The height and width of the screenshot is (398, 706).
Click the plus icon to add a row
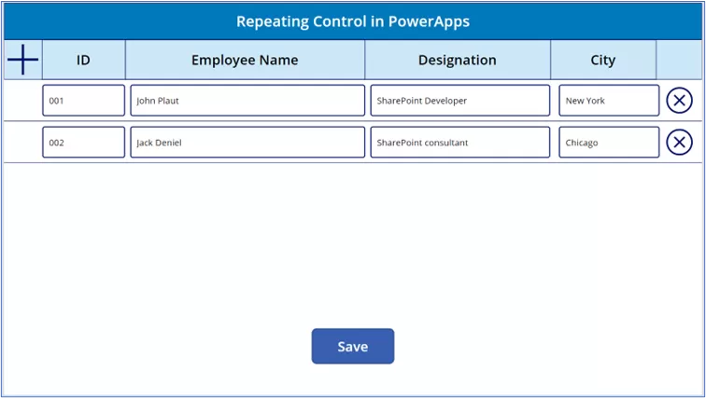click(22, 61)
